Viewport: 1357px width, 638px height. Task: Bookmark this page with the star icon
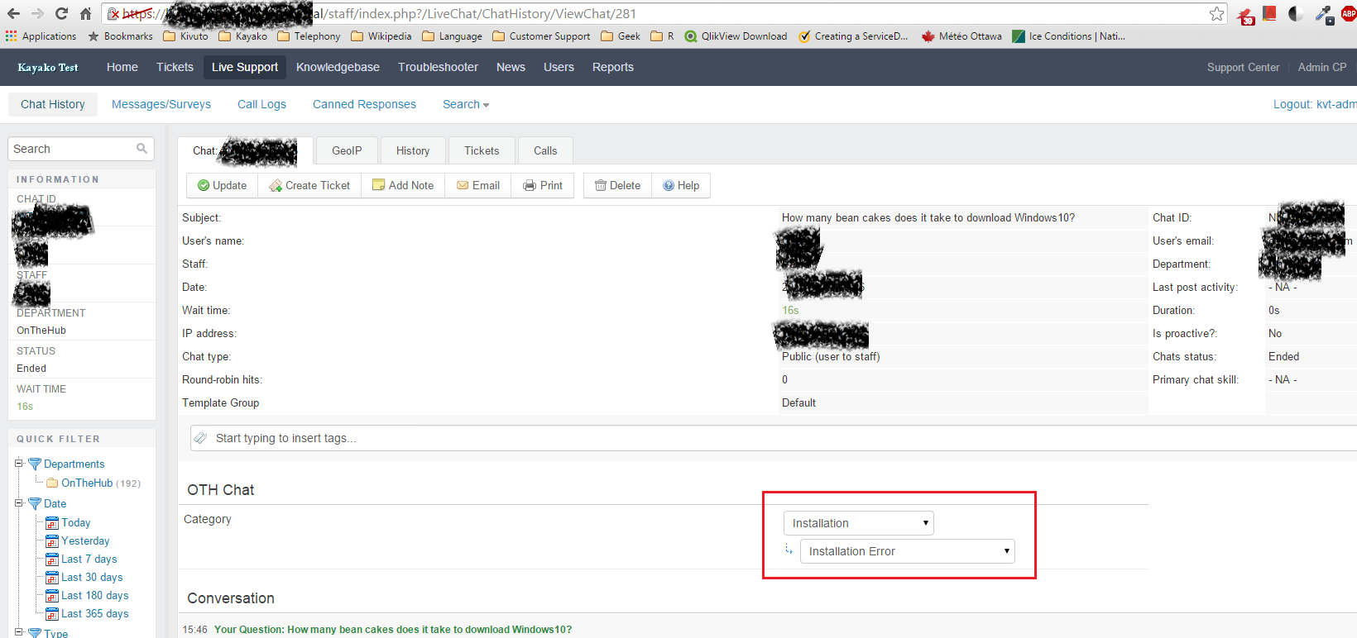pos(1216,13)
